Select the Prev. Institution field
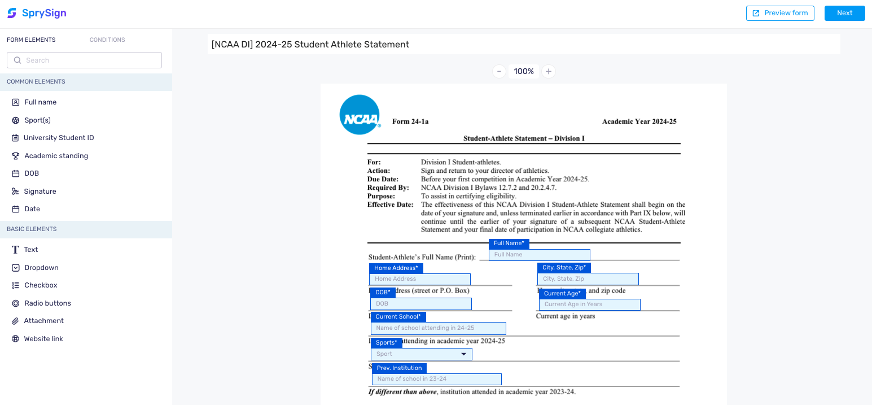The image size is (872, 405). (437, 379)
